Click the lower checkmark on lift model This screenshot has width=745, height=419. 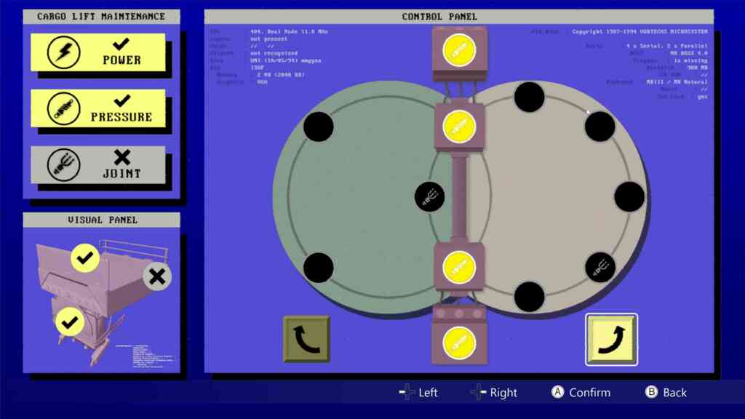pyautogui.click(x=70, y=322)
